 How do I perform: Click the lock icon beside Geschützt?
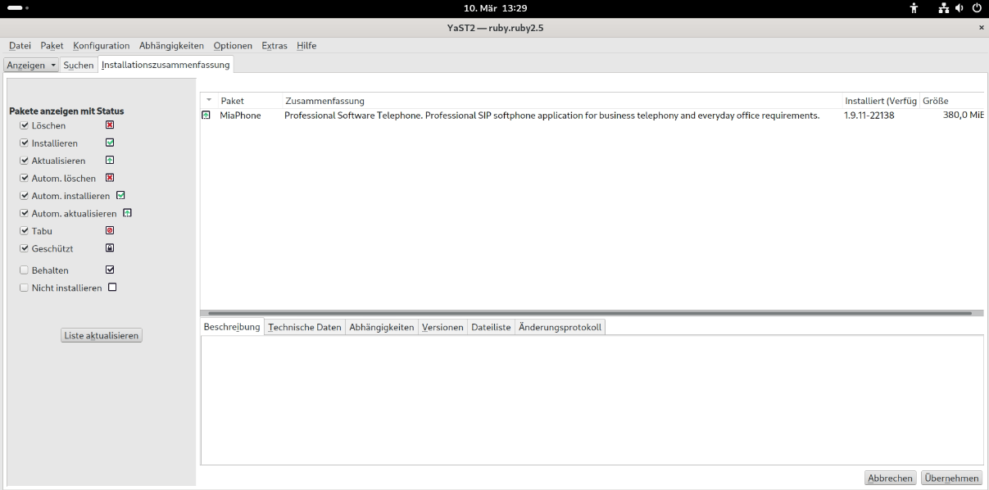110,247
